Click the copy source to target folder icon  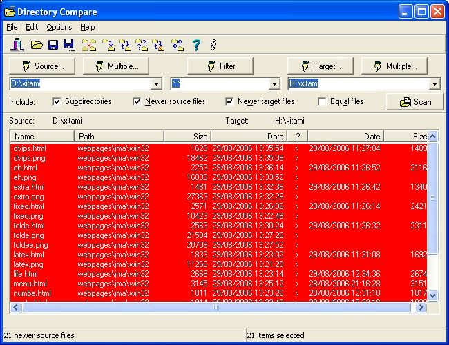[108, 45]
